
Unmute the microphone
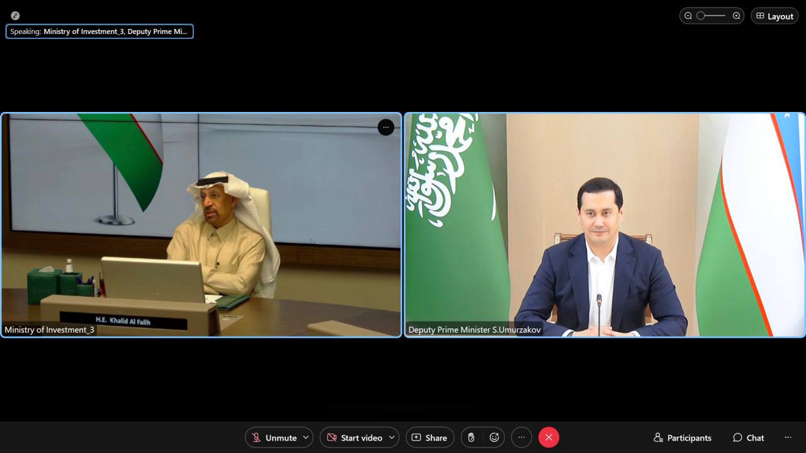click(x=274, y=437)
